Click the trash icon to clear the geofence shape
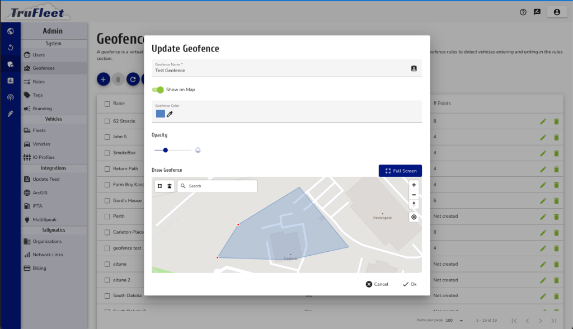573x329 pixels. coord(170,186)
